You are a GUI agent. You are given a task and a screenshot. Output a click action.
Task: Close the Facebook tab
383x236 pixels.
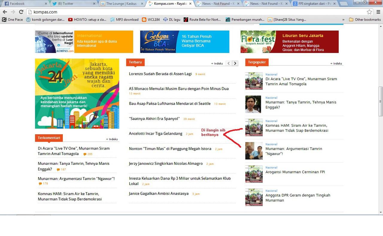[x=46, y=4]
